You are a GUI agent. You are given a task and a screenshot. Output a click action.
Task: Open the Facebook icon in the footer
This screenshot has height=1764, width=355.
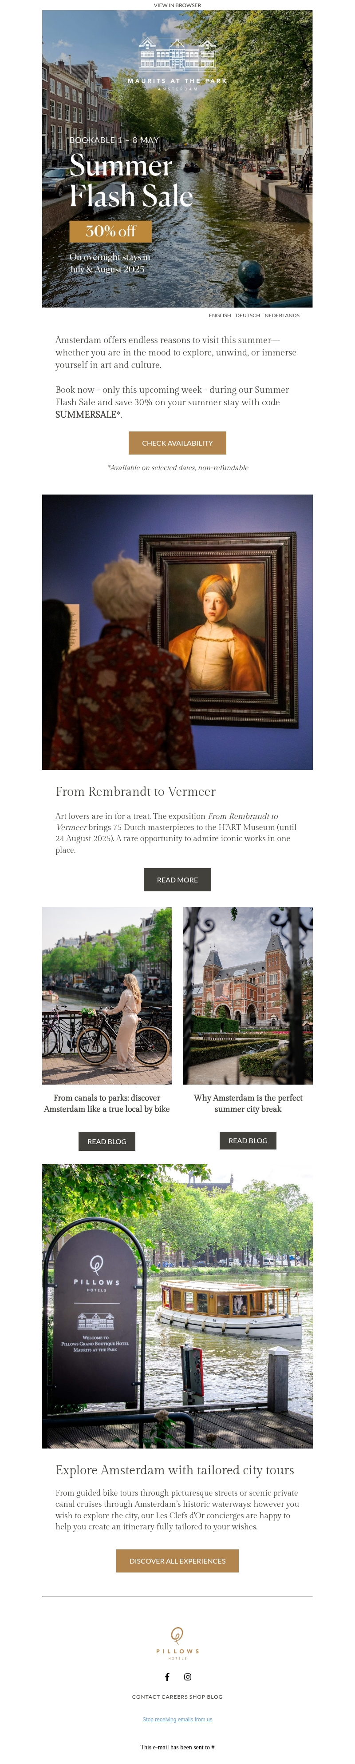point(167,1676)
